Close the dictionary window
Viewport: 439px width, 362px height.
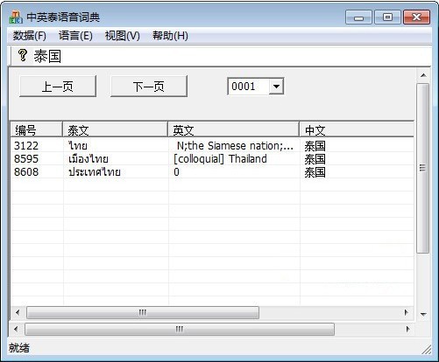(x=416, y=17)
